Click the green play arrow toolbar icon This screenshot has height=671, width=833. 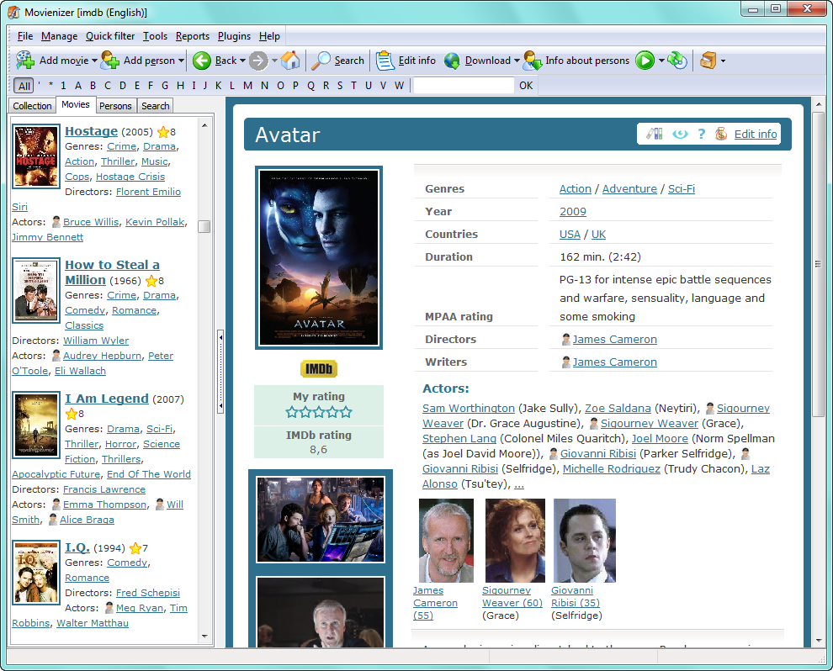click(x=645, y=61)
